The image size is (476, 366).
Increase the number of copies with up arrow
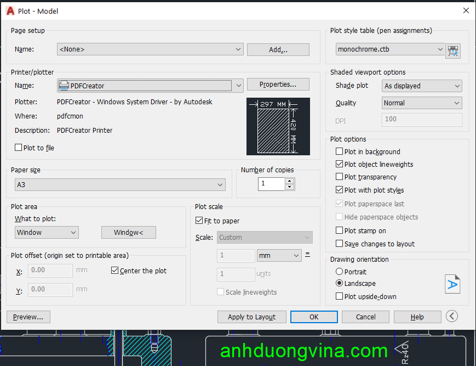[x=289, y=181]
